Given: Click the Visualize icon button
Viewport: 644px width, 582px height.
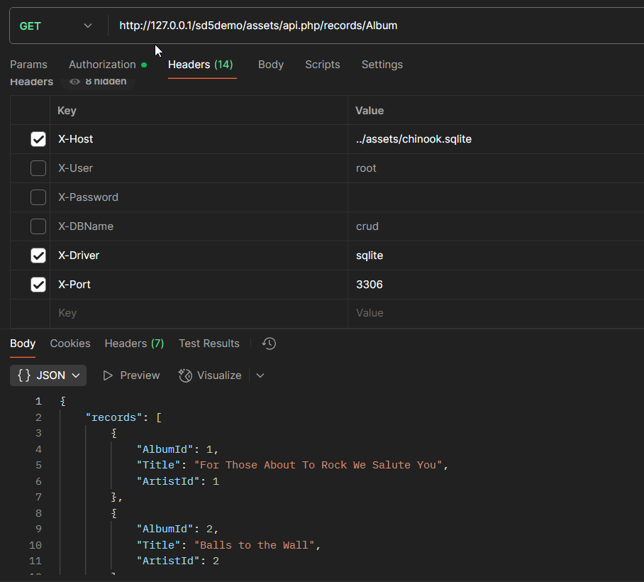Looking at the screenshot, I should tap(186, 375).
